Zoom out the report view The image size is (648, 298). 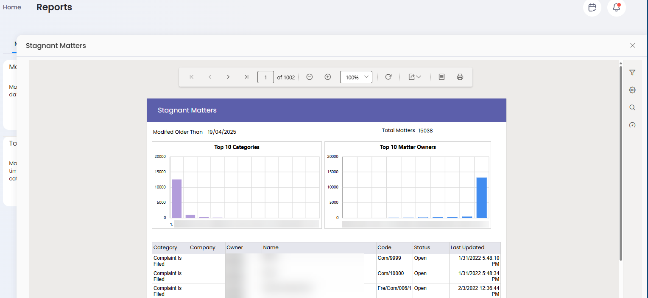pyautogui.click(x=310, y=77)
